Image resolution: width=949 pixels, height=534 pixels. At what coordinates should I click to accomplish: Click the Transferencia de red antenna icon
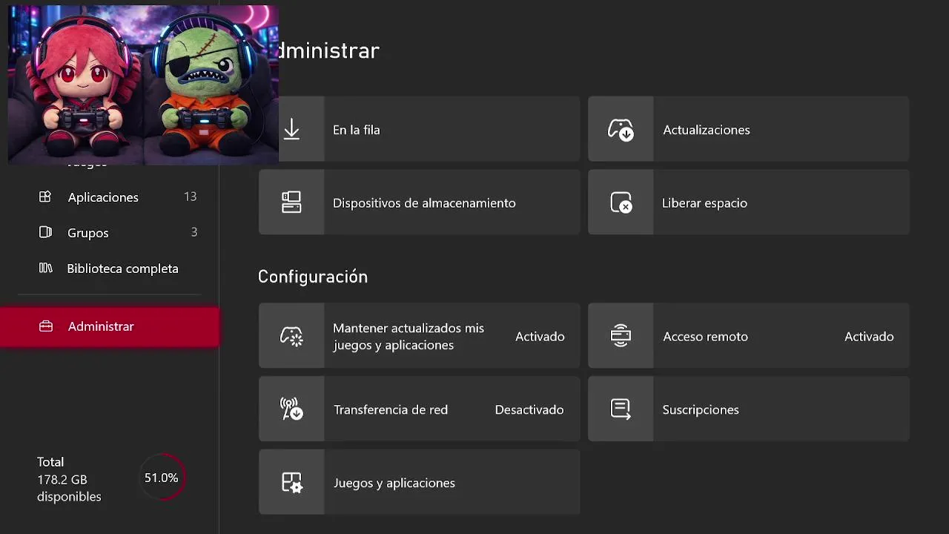[291, 409]
